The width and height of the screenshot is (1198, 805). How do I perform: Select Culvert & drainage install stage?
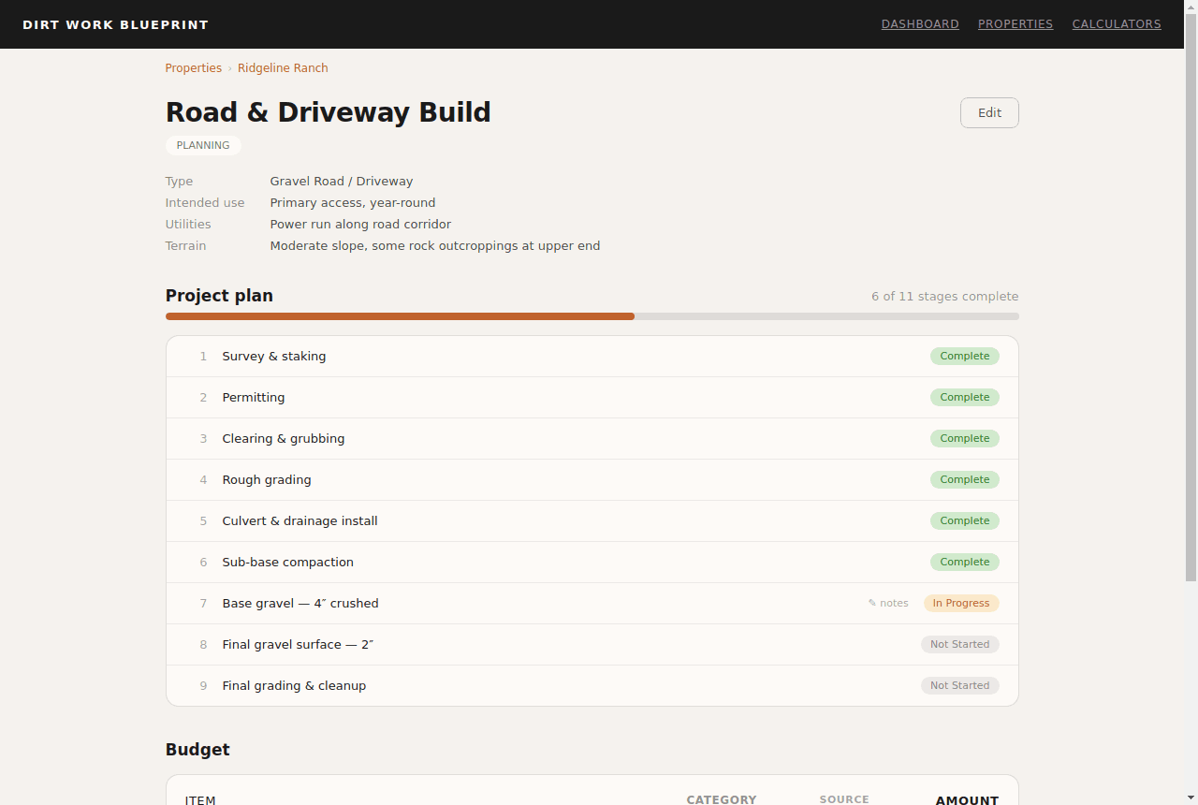[592, 521]
